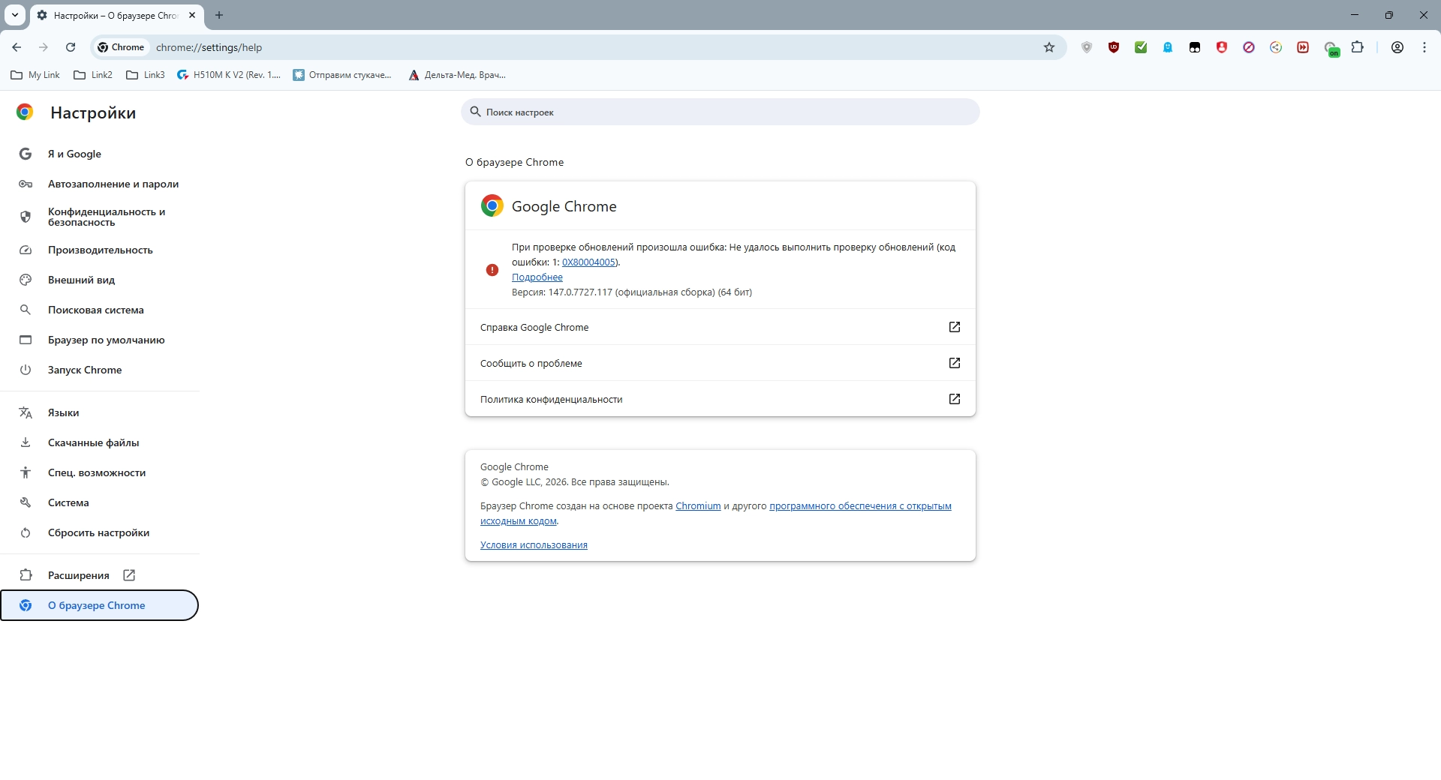Click the chrome://settings/help address bar URL
The image size is (1441, 780).
[209, 47]
